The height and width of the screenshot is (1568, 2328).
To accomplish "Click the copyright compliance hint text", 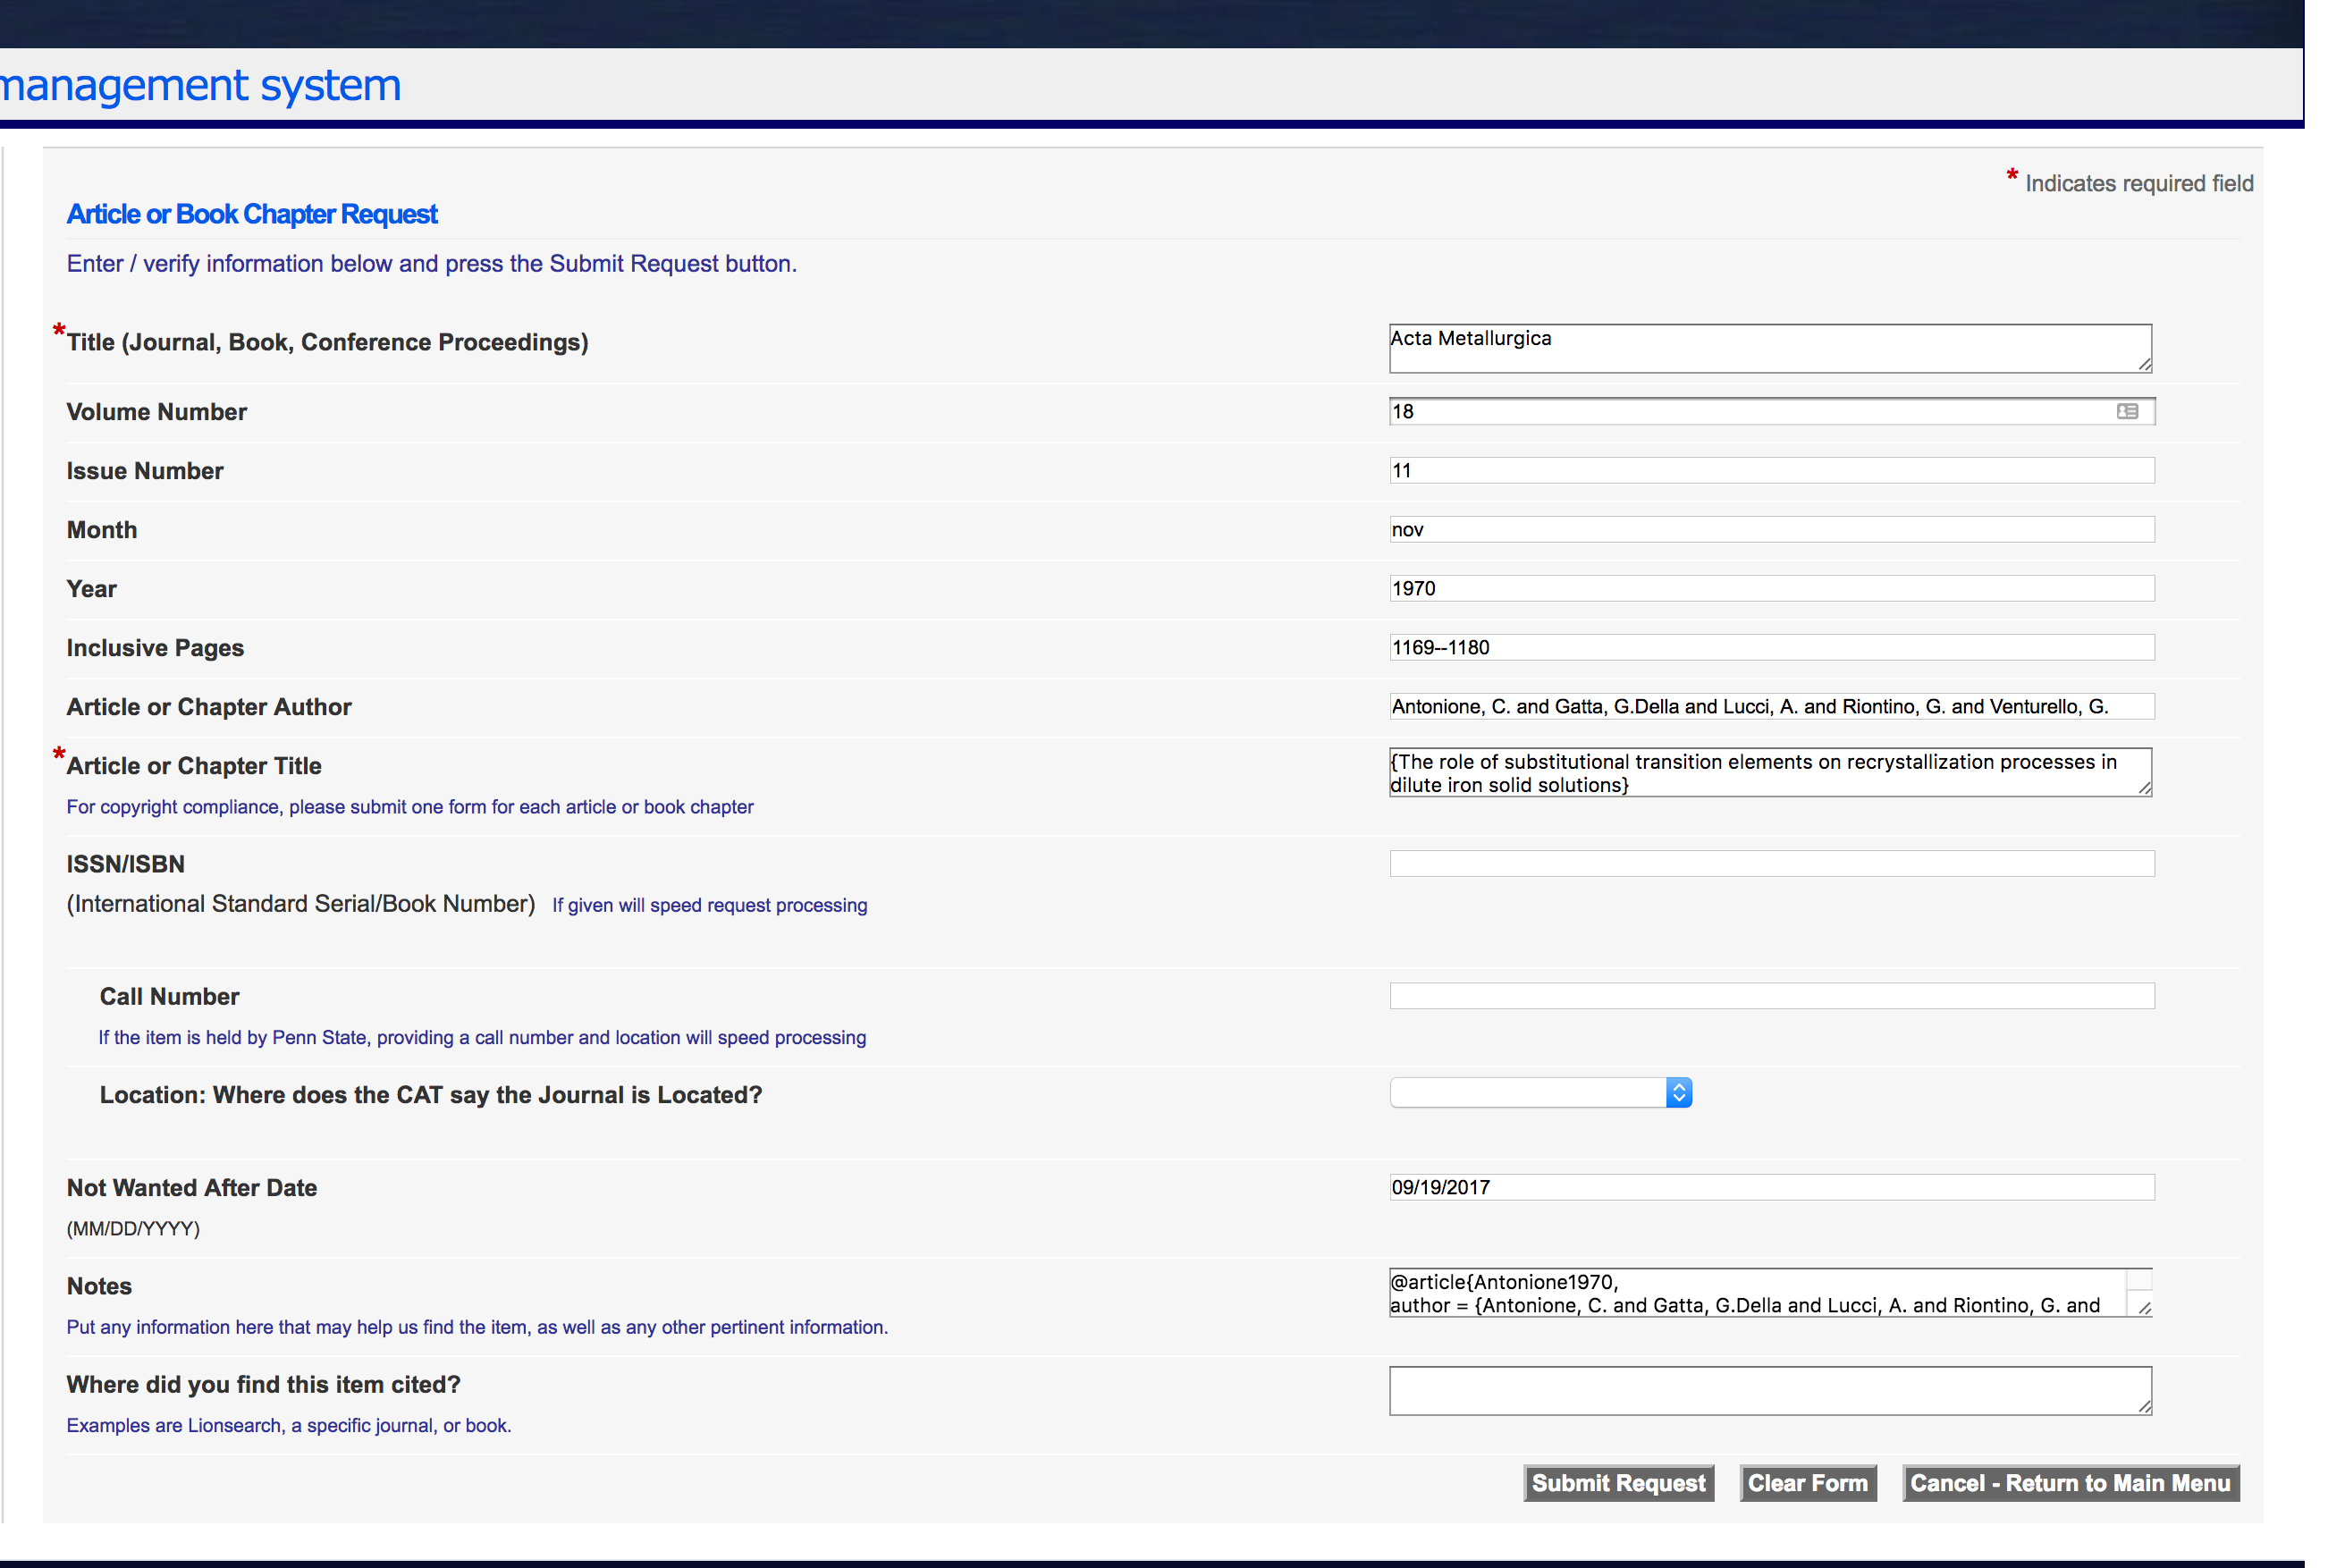I will point(409,807).
